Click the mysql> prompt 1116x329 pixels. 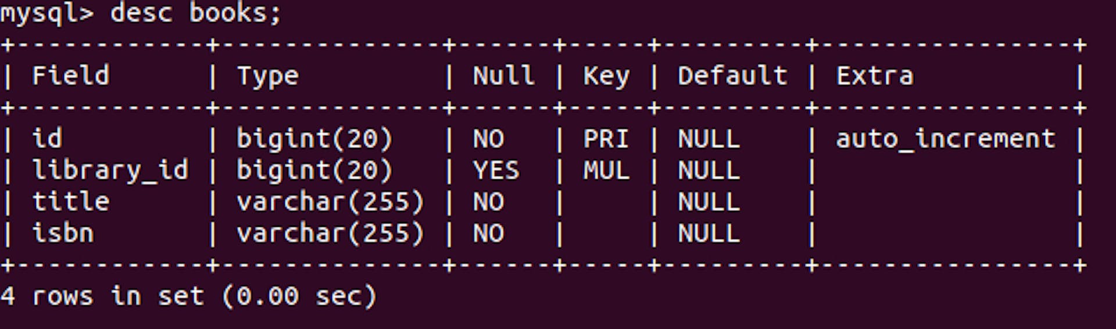[46, 14]
